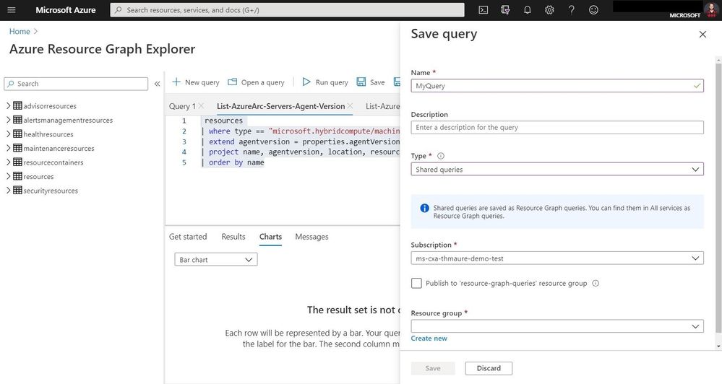Expand the healthresources tree node
722x384 pixels.
click(8, 134)
